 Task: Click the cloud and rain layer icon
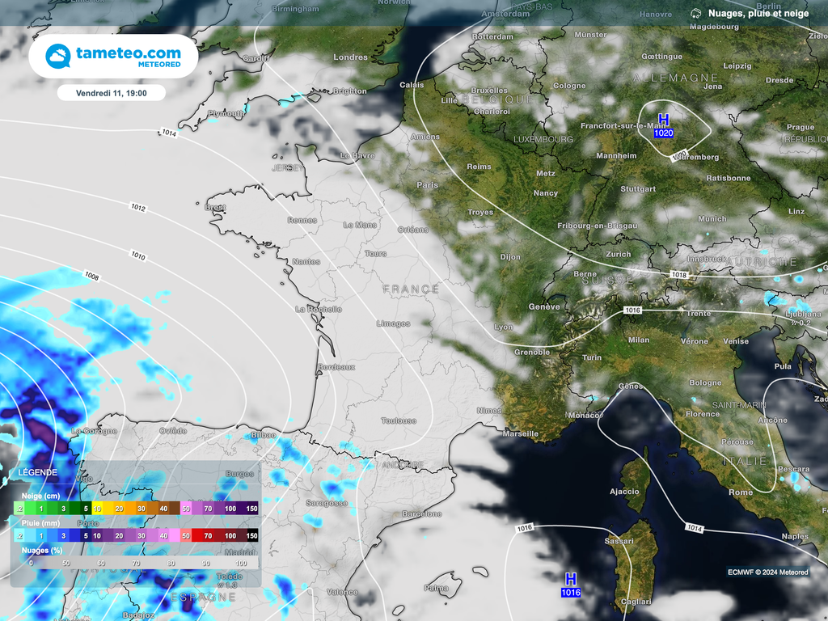[x=695, y=14]
